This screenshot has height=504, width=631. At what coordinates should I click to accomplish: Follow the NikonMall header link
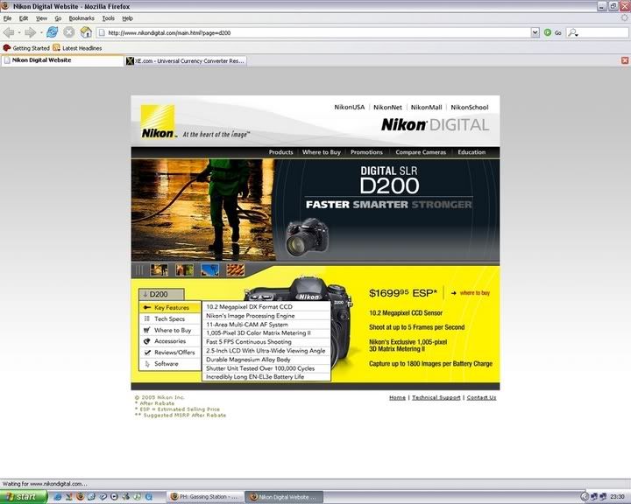[x=426, y=108]
